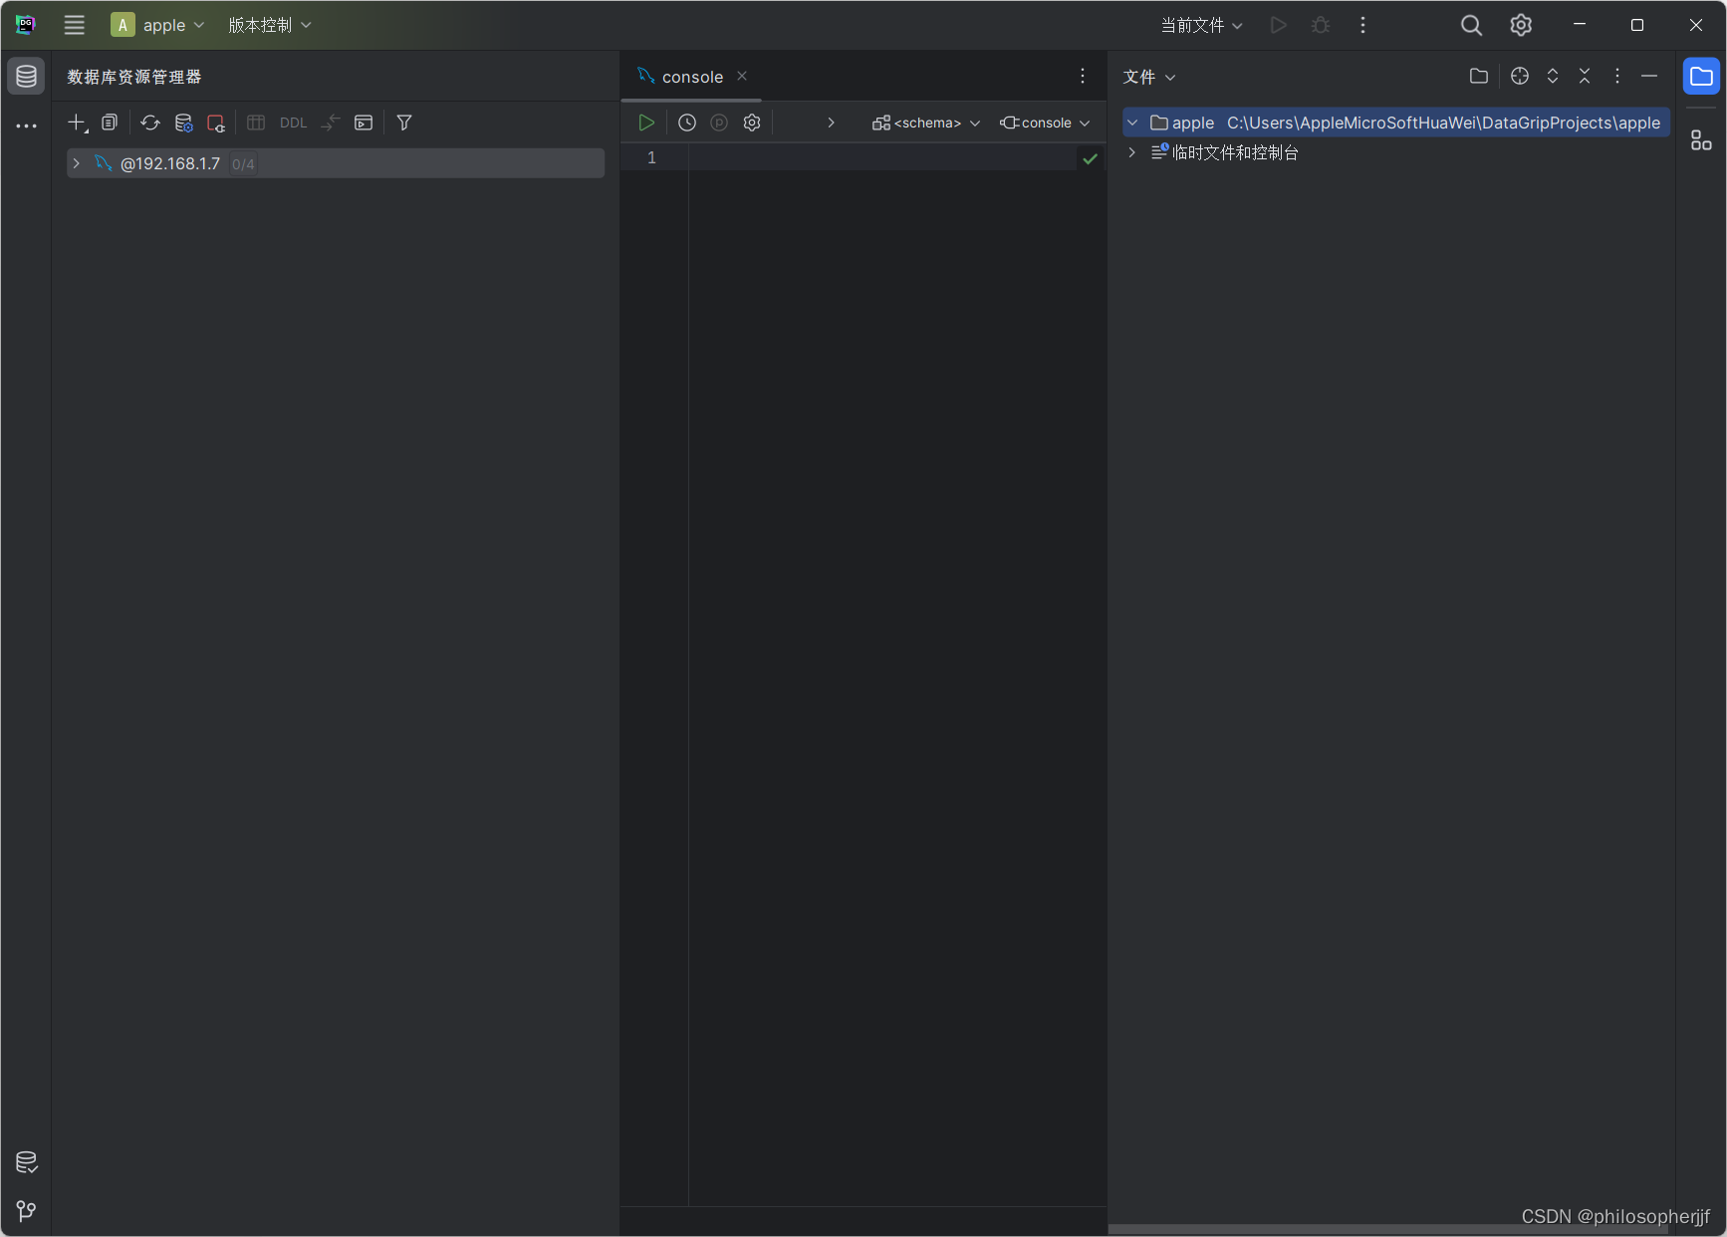Screen dimensions: 1727x1237
Task: Click the DDL button in explorer toolbar
Action: pos(293,123)
